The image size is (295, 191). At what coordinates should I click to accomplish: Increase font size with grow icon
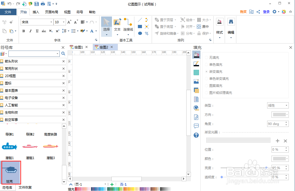69,22
